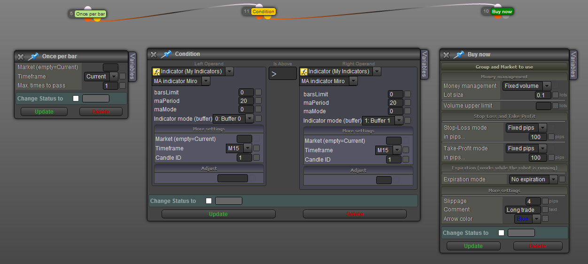Click right operand Candle ID field
This screenshot has height=264, width=588.
click(x=394, y=160)
